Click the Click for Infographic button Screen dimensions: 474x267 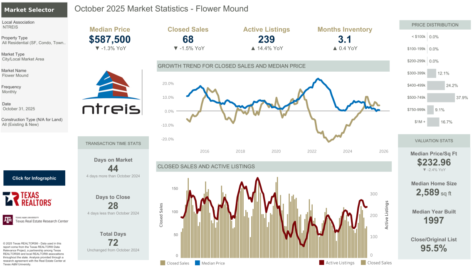(x=34, y=178)
